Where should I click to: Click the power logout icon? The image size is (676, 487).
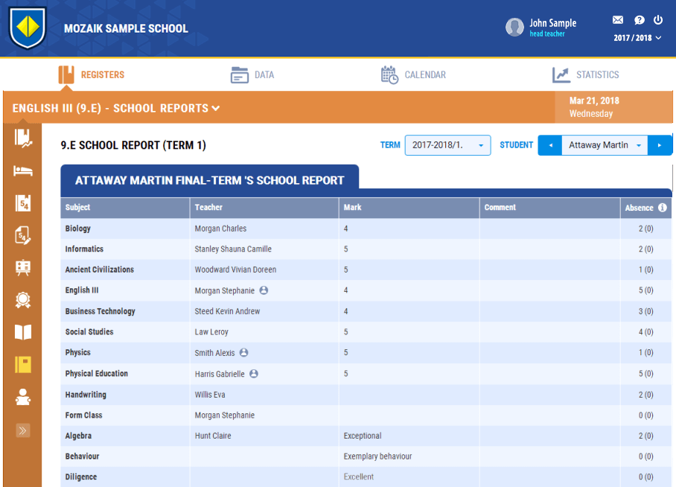(x=658, y=20)
